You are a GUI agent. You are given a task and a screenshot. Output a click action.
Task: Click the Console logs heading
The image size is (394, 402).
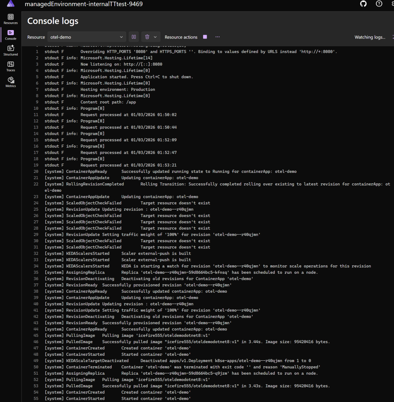(x=53, y=21)
